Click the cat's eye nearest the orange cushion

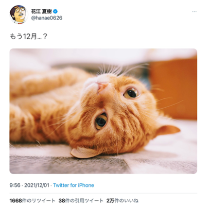[131, 93]
